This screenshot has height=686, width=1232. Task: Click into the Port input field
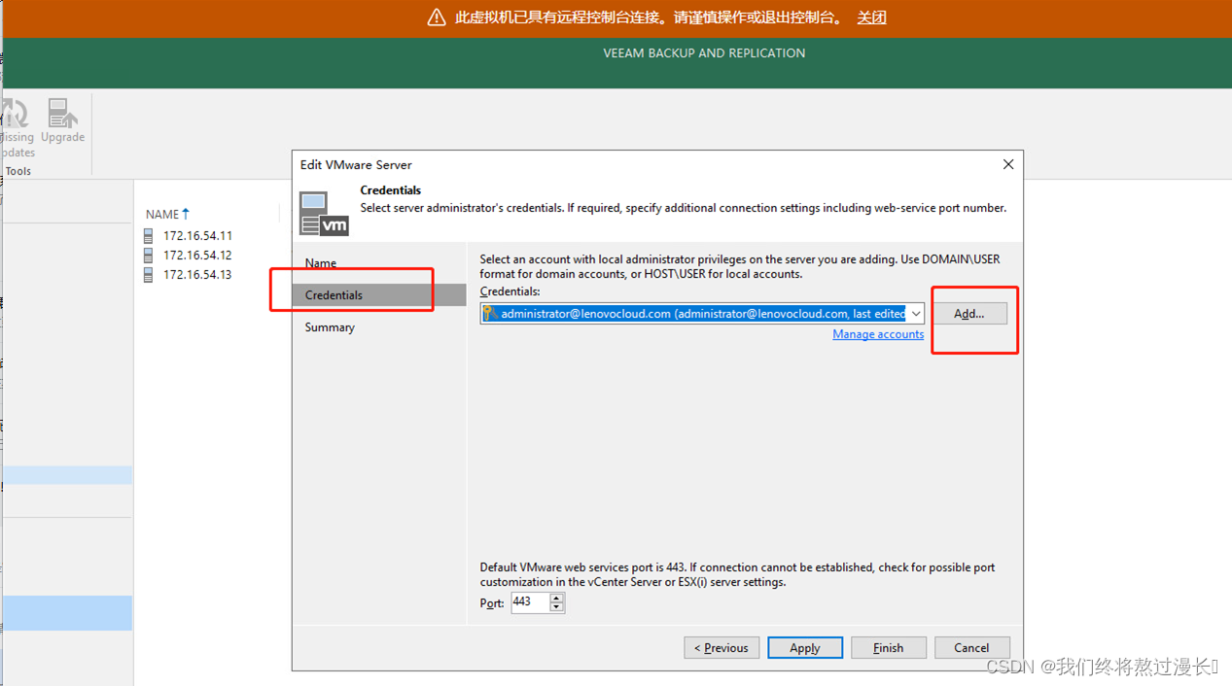click(529, 602)
